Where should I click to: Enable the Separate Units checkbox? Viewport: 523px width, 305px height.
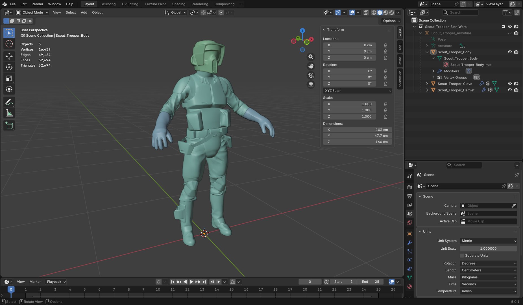coord(462,256)
